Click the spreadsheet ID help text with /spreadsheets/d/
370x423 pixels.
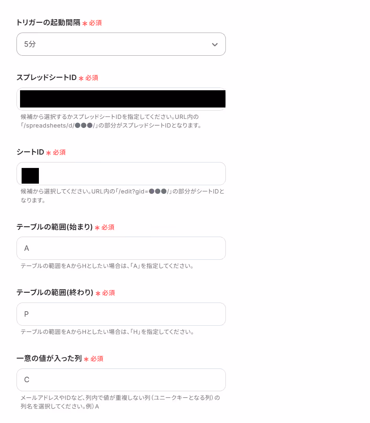click(x=111, y=121)
